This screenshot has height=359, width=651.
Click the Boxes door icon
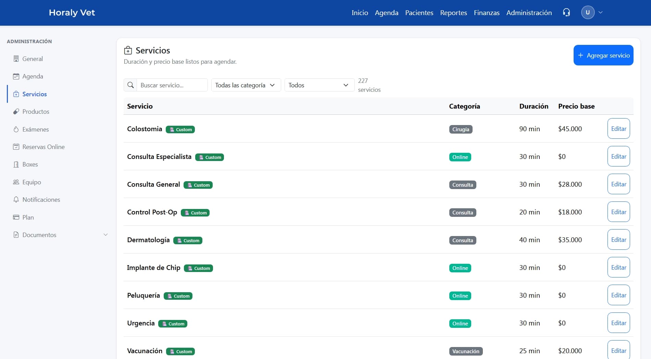coord(16,164)
